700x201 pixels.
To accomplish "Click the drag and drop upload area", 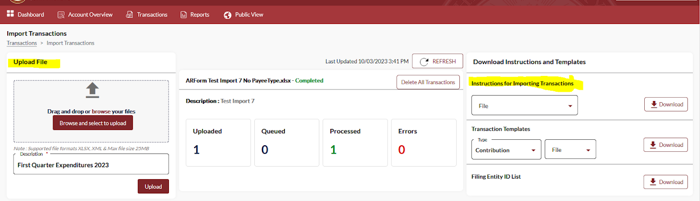I will pos(91,111).
